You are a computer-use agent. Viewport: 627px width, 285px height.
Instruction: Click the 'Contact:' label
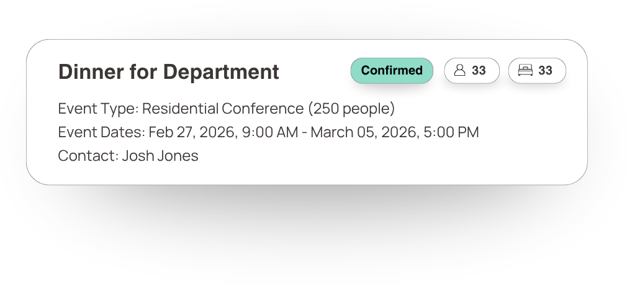[88, 156]
